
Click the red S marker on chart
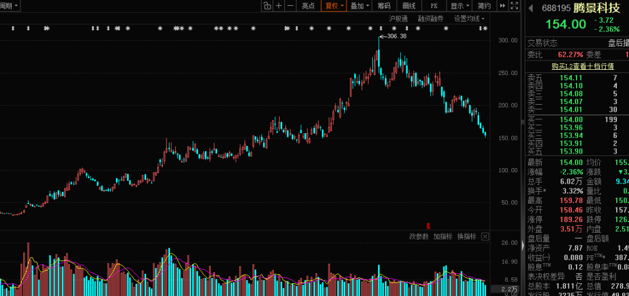[429, 226]
